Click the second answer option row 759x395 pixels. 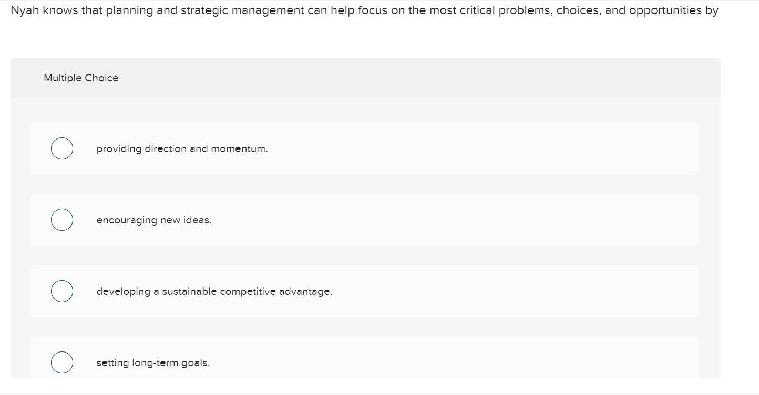[365, 219]
